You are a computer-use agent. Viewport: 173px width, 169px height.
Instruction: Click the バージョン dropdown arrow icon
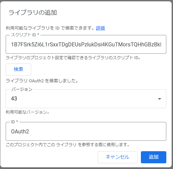click(160, 99)
